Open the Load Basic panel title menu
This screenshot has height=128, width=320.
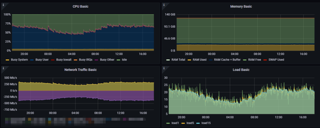[241, 70]
